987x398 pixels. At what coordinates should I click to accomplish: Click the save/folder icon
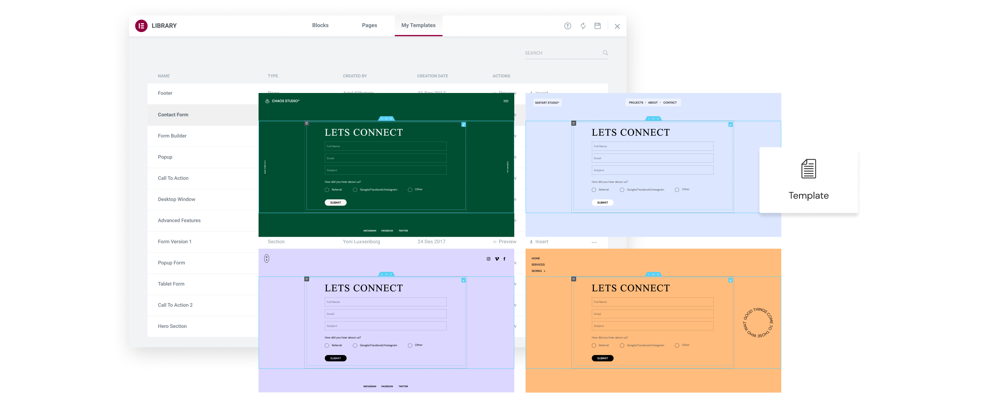598,25
